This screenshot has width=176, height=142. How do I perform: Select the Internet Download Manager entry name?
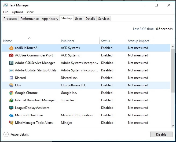pyautogui.click(x=36, y=100)
